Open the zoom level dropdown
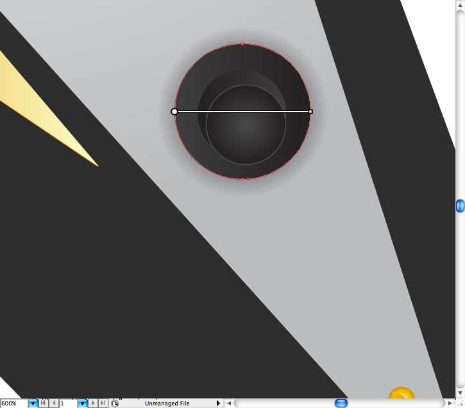The height and width of the screenshot is (408, 465). click(33, 404)
